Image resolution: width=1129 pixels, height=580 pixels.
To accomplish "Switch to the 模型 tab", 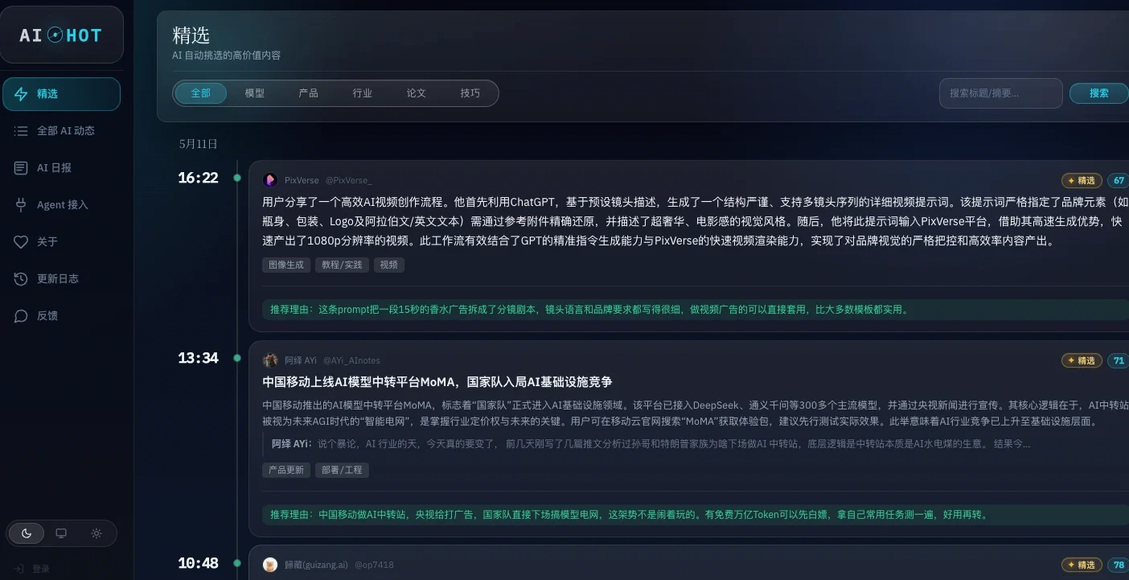I will pyautogui.click(x=255, y=93).
